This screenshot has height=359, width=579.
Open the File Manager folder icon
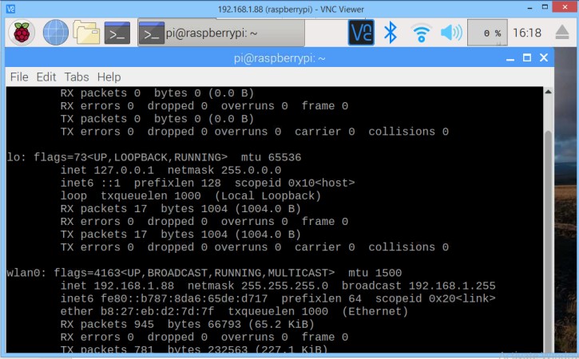(x=86, y=33)
